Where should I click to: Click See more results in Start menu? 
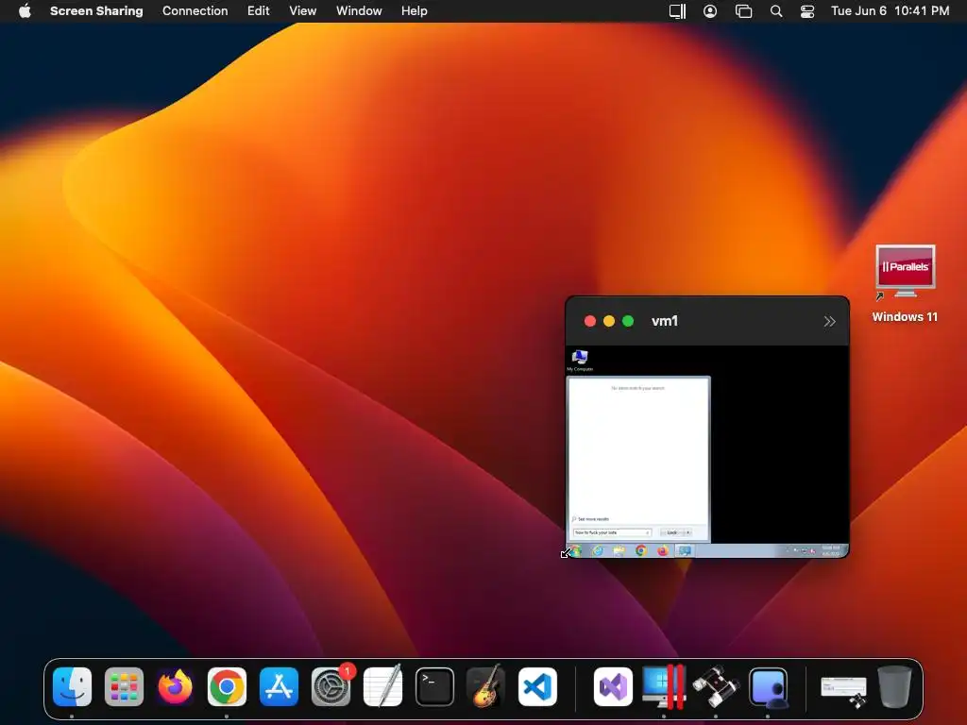(x=591, y=519)
